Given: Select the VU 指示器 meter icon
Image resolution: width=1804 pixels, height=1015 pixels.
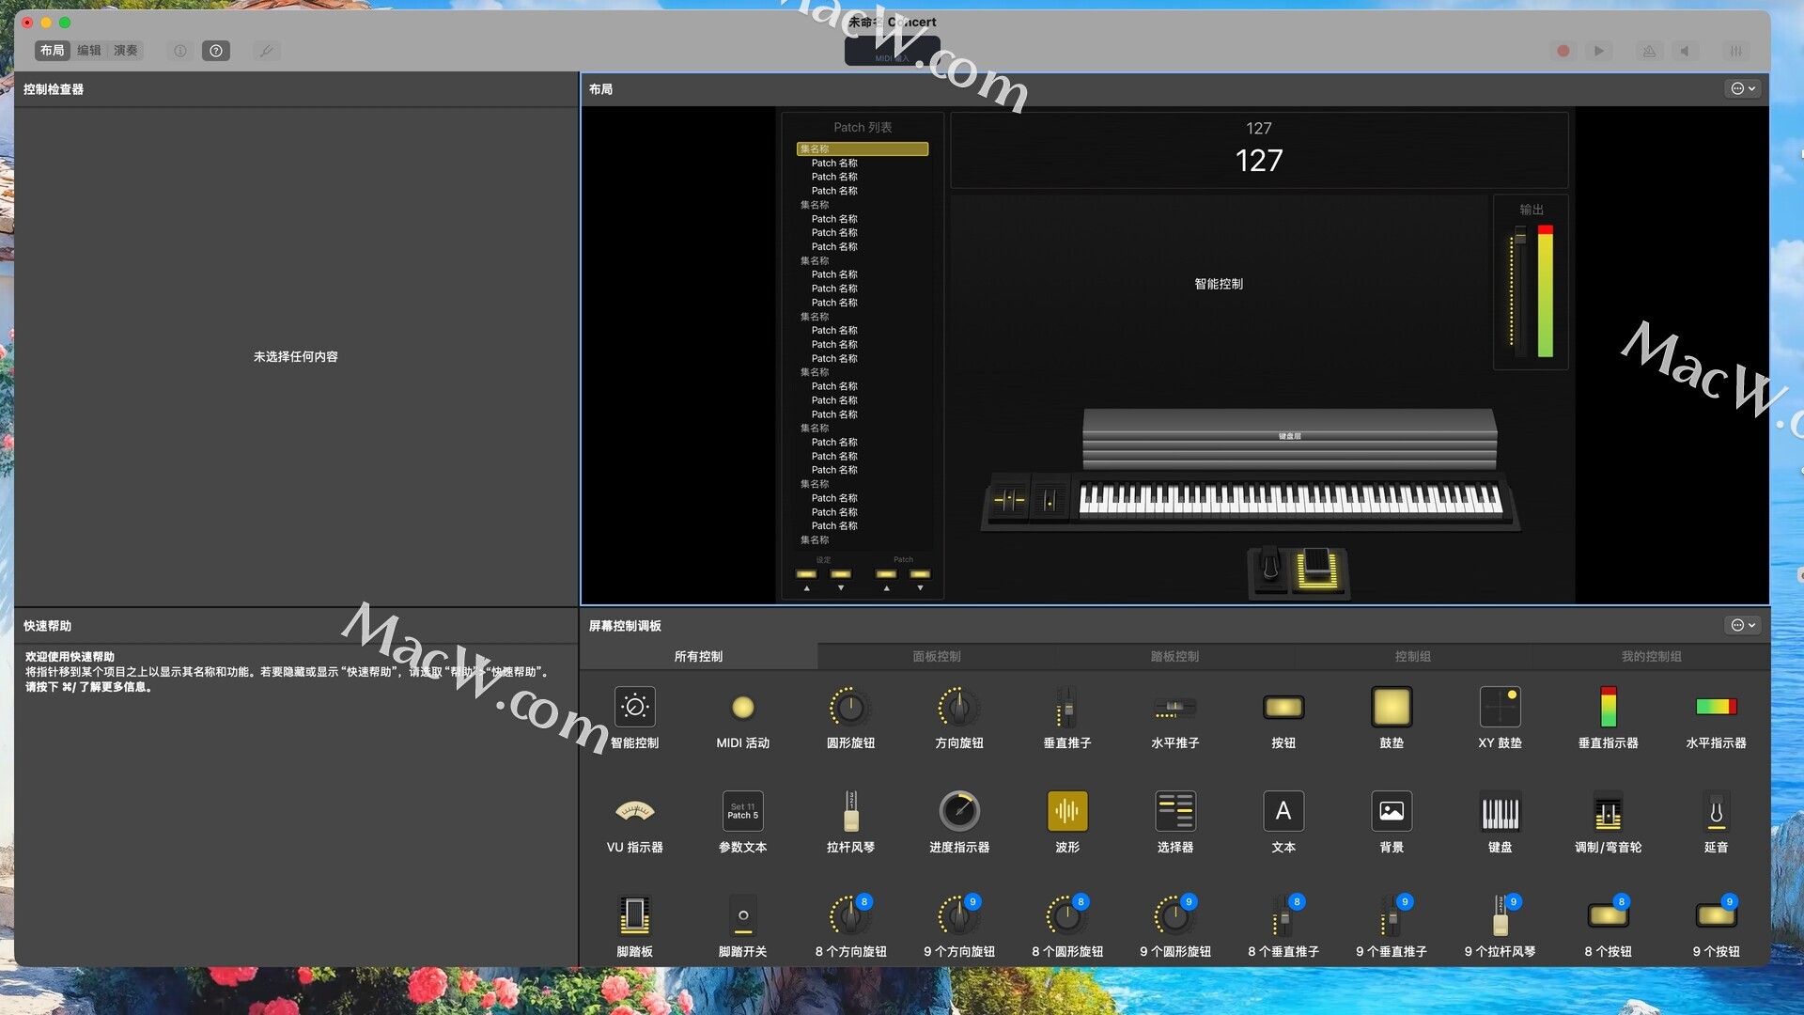Looking at the screenshot, I should [634, 811].
